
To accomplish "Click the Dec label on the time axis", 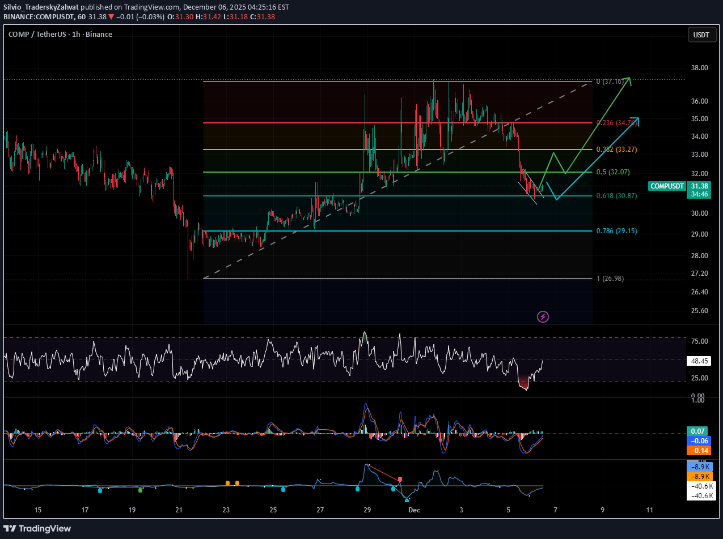I will click(x=414, y=510).
